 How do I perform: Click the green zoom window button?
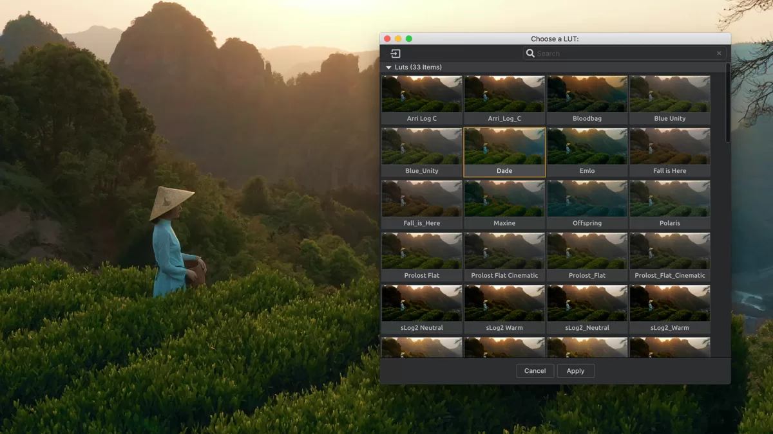click(x=408, y=39)
